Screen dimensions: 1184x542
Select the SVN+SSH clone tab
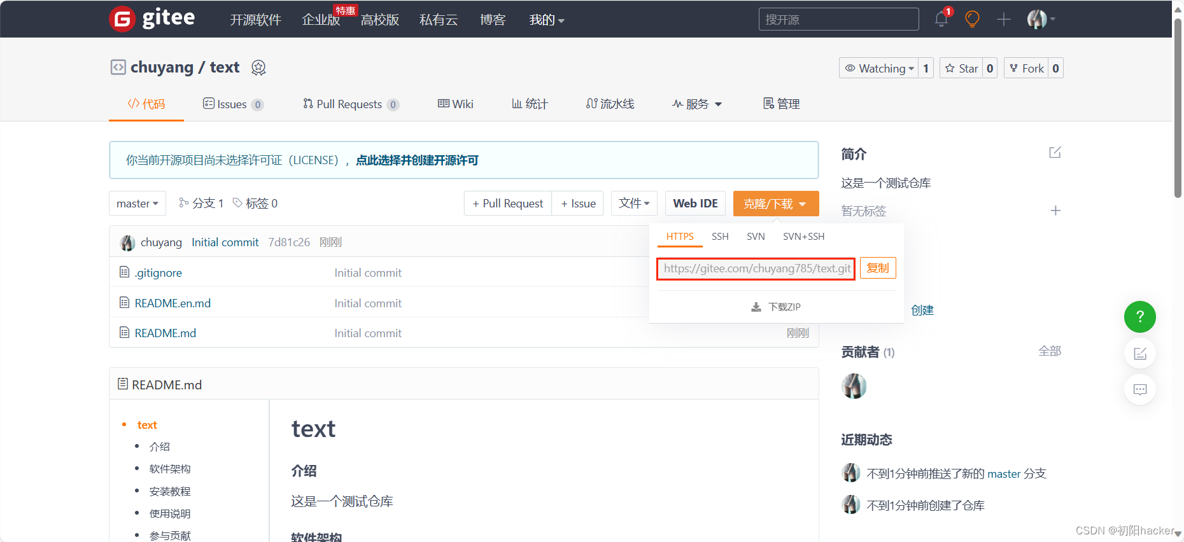(x=803, y=237)
